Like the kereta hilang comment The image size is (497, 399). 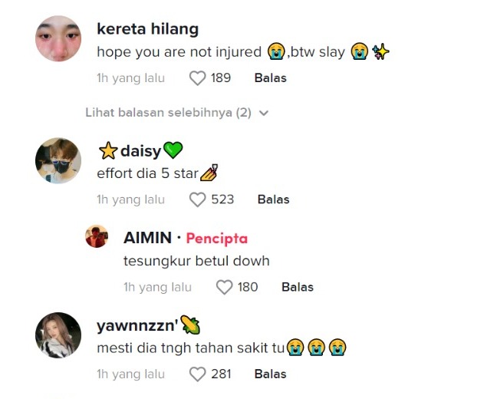click(x=198, y=78)
